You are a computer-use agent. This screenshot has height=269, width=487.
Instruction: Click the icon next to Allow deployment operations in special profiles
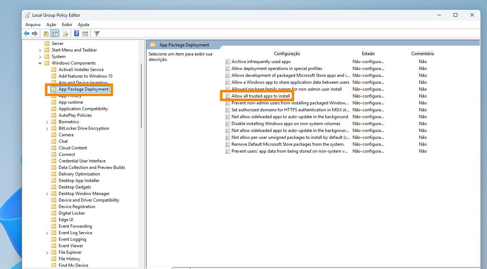228,69
